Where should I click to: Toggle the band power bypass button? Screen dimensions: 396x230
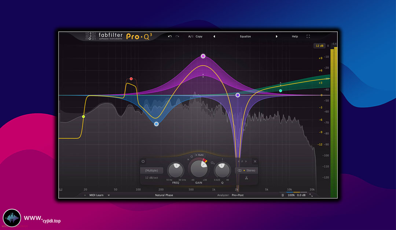point(143,161)
